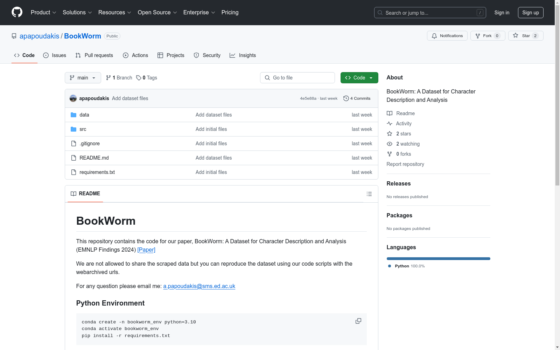Click the .gitignore file icon
This screenshot has width=560, height=350.
click(x=73, y=143)
